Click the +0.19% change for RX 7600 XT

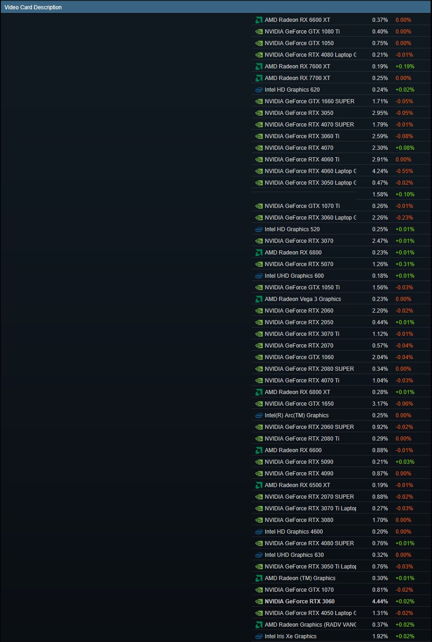[405, 67]
